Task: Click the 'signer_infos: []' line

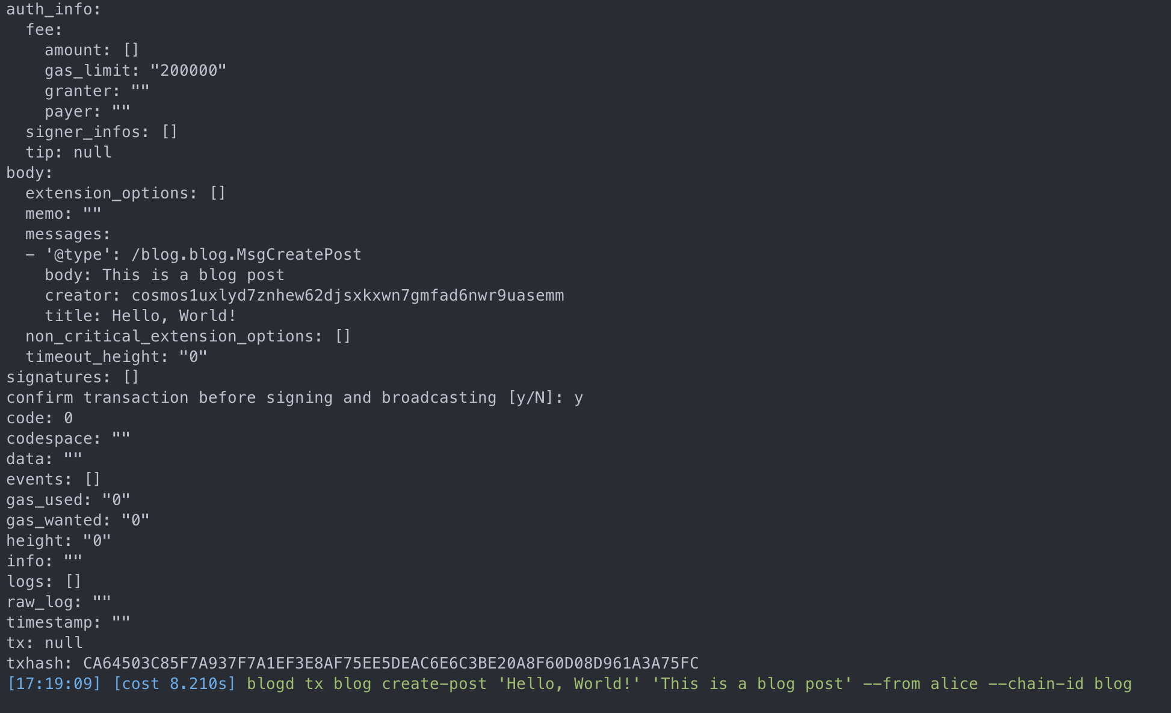Action: click(102, 132)
